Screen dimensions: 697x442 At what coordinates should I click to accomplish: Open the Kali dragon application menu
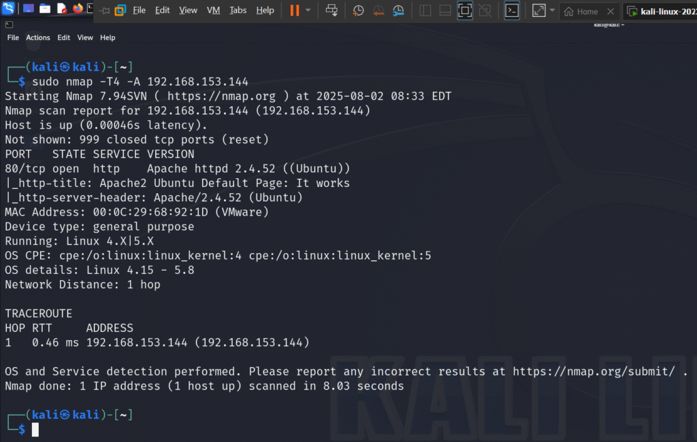(x=8, y=8)
